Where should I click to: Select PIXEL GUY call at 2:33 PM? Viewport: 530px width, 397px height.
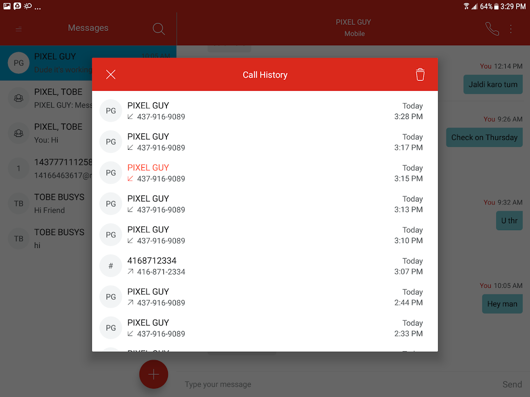[265, 328]
